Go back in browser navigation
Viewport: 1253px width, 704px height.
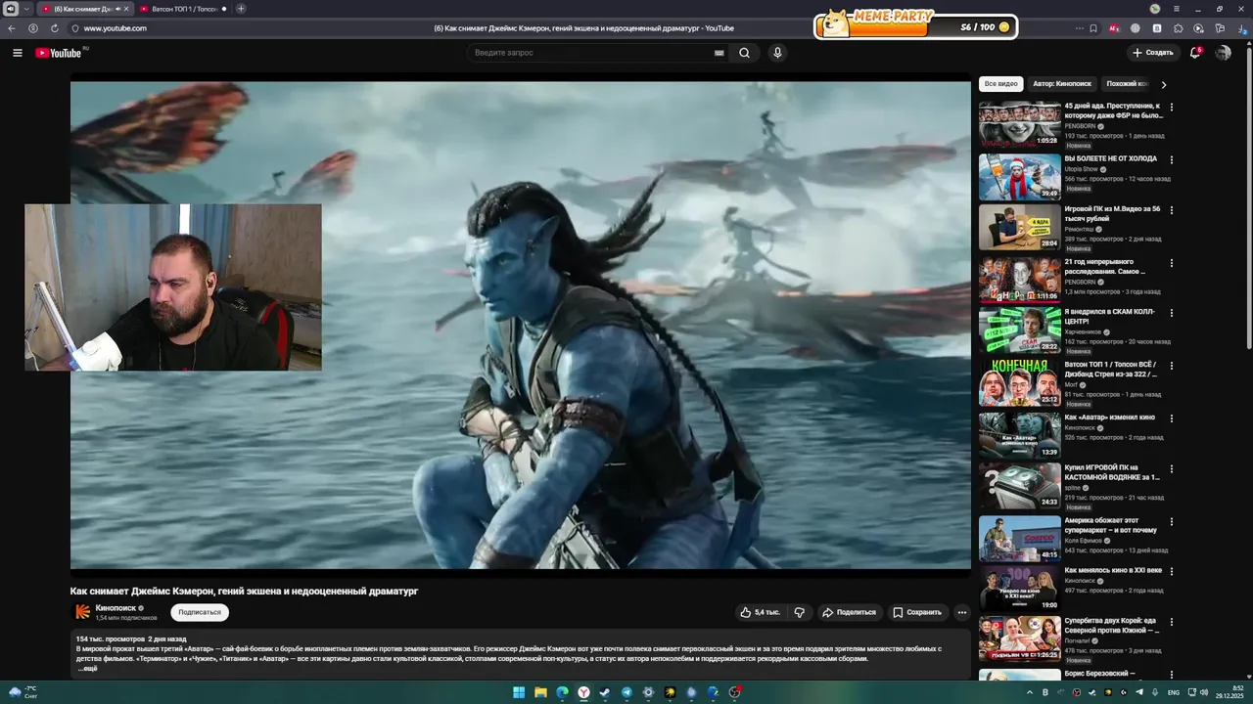click(x=13, y=28)
